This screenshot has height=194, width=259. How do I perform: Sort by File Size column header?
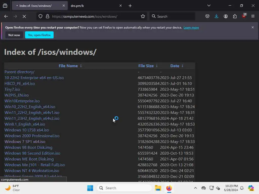coord(146,66)
